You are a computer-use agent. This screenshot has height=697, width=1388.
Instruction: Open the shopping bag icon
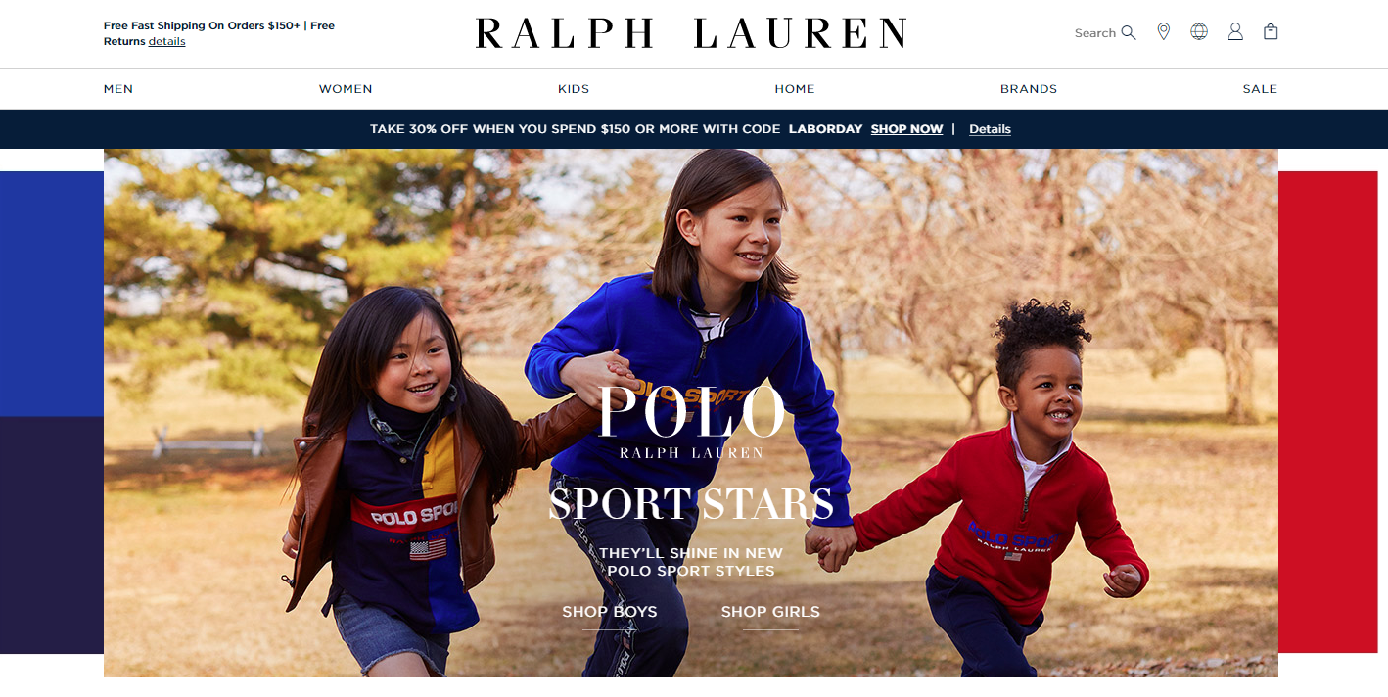click(x=1271, y=32)
